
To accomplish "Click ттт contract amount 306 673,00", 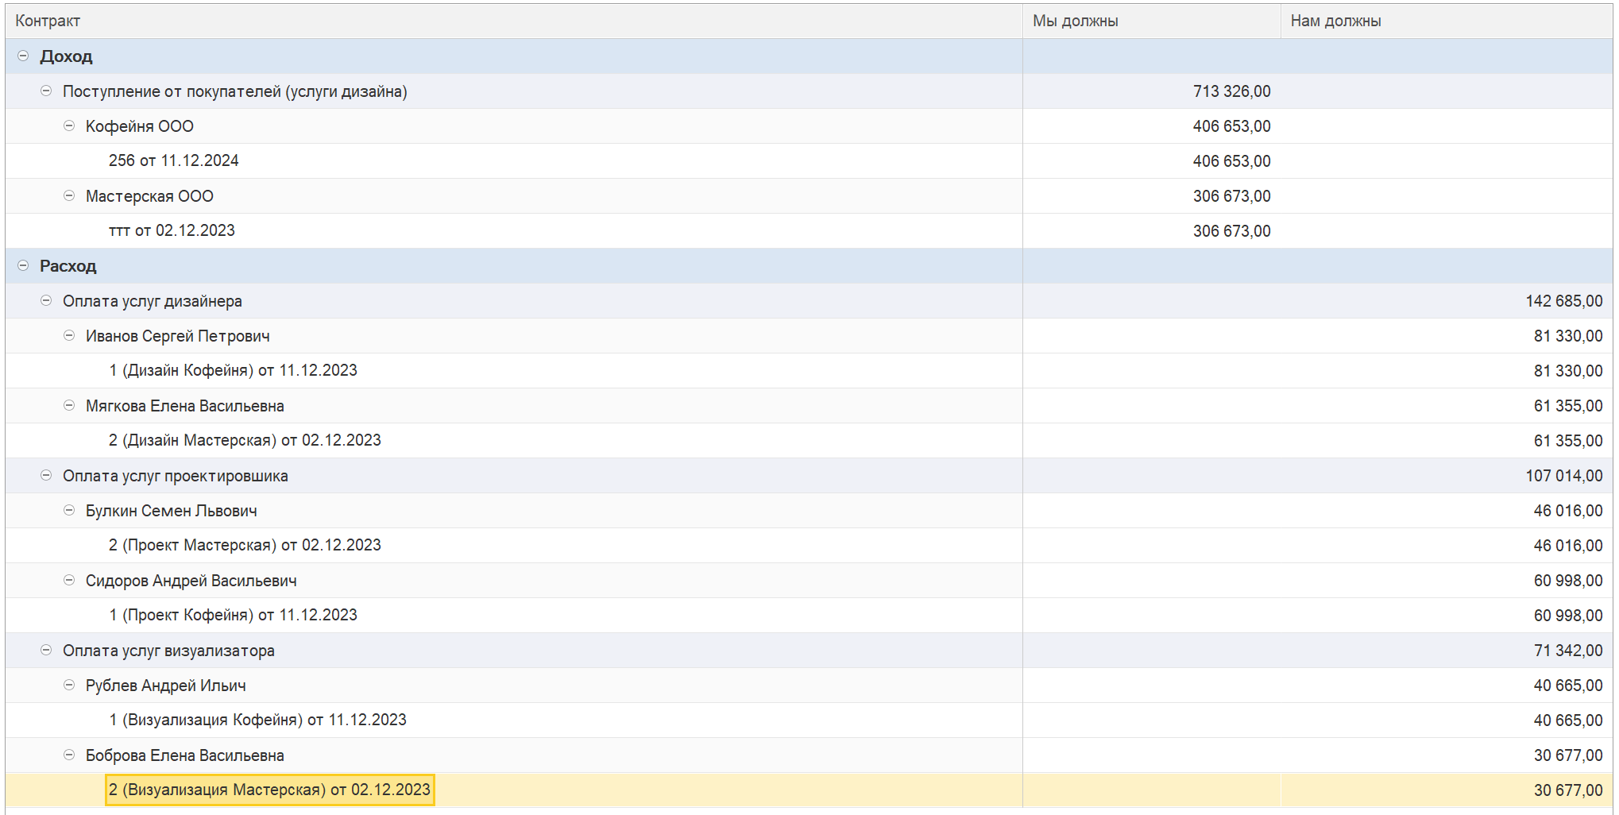I will click(x=1231, y=231).
